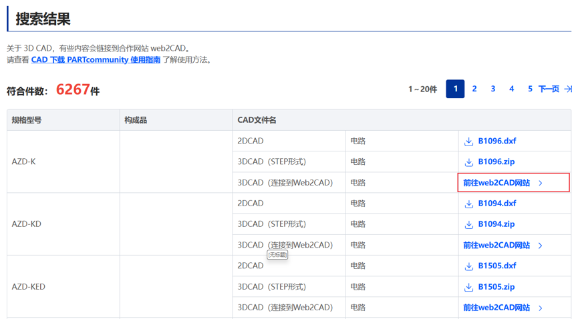Open 前往web2CAD网站 link for AZD-K
The width and height of the screenshot is (574, 319).
point(496,183)
